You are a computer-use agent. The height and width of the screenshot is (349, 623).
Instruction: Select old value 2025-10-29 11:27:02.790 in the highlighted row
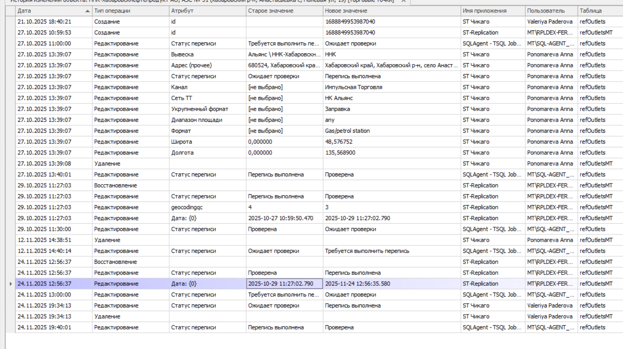(x=284, y=284)
